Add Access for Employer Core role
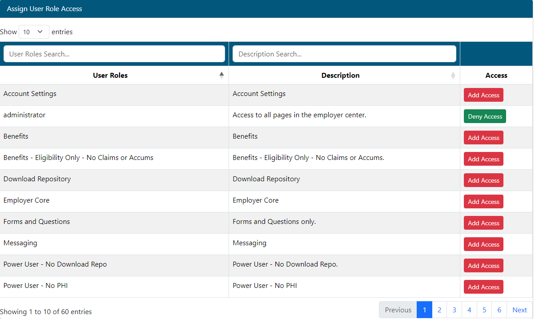 (483, 202)
